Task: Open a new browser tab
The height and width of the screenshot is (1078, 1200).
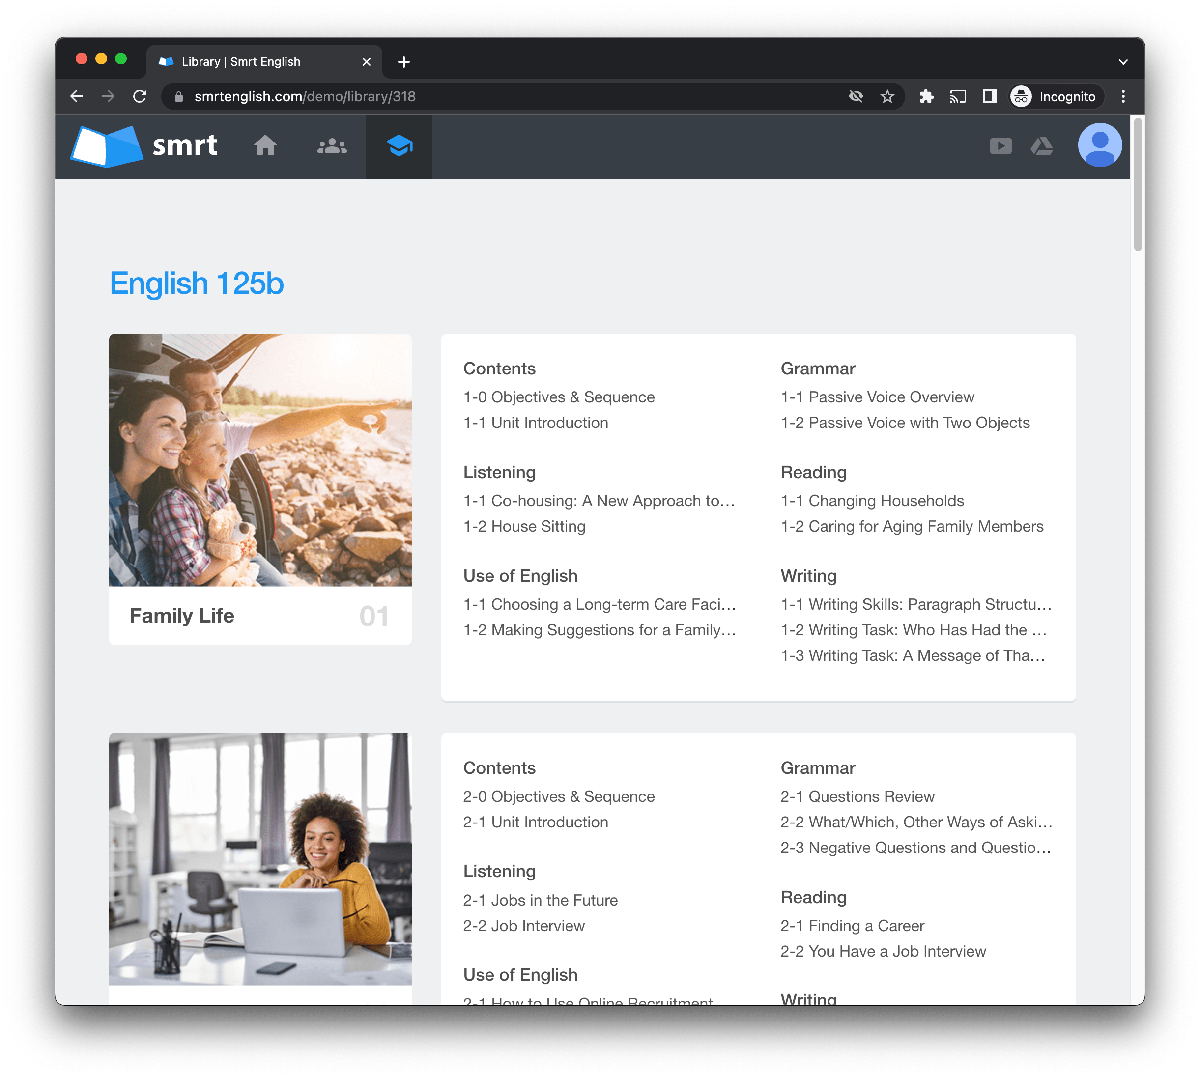Action: [x=403, y=61]
